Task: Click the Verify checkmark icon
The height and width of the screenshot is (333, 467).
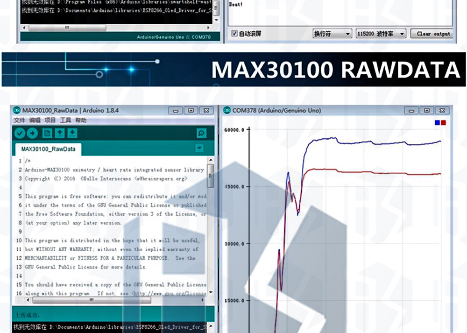Action: [20, 133]
